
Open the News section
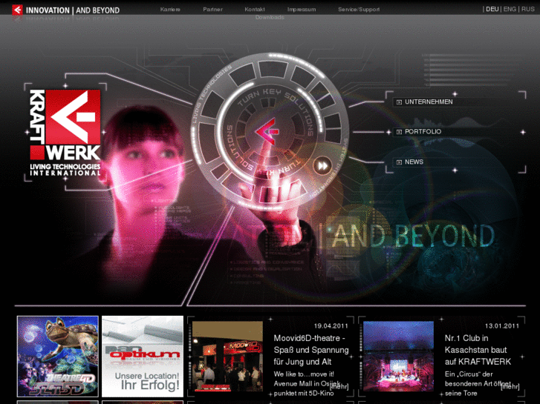414,162
